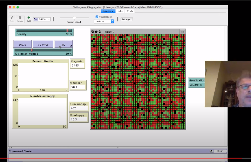251x162 pixels.
Task: Click the red video progress bar
Action: pyautogui.click(x=121, y=158)
